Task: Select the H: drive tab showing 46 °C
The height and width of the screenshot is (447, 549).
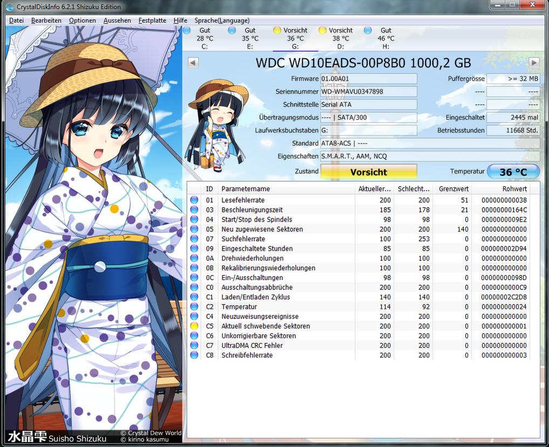Action: pos(386,38)
